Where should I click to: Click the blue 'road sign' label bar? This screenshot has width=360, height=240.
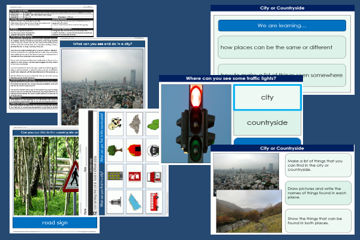coord(55,223)
